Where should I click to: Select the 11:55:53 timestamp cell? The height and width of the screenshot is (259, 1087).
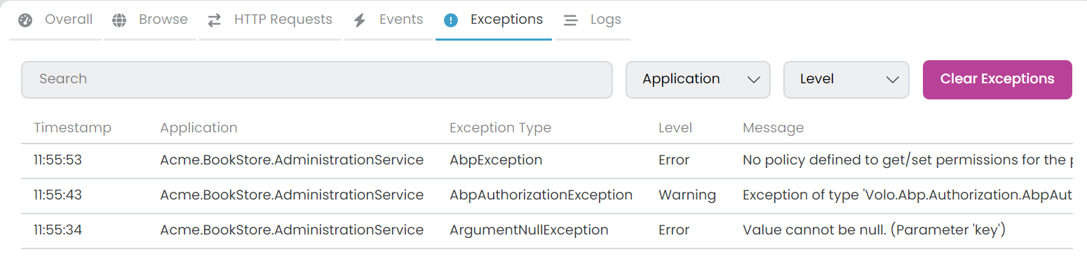click(58, 160)
